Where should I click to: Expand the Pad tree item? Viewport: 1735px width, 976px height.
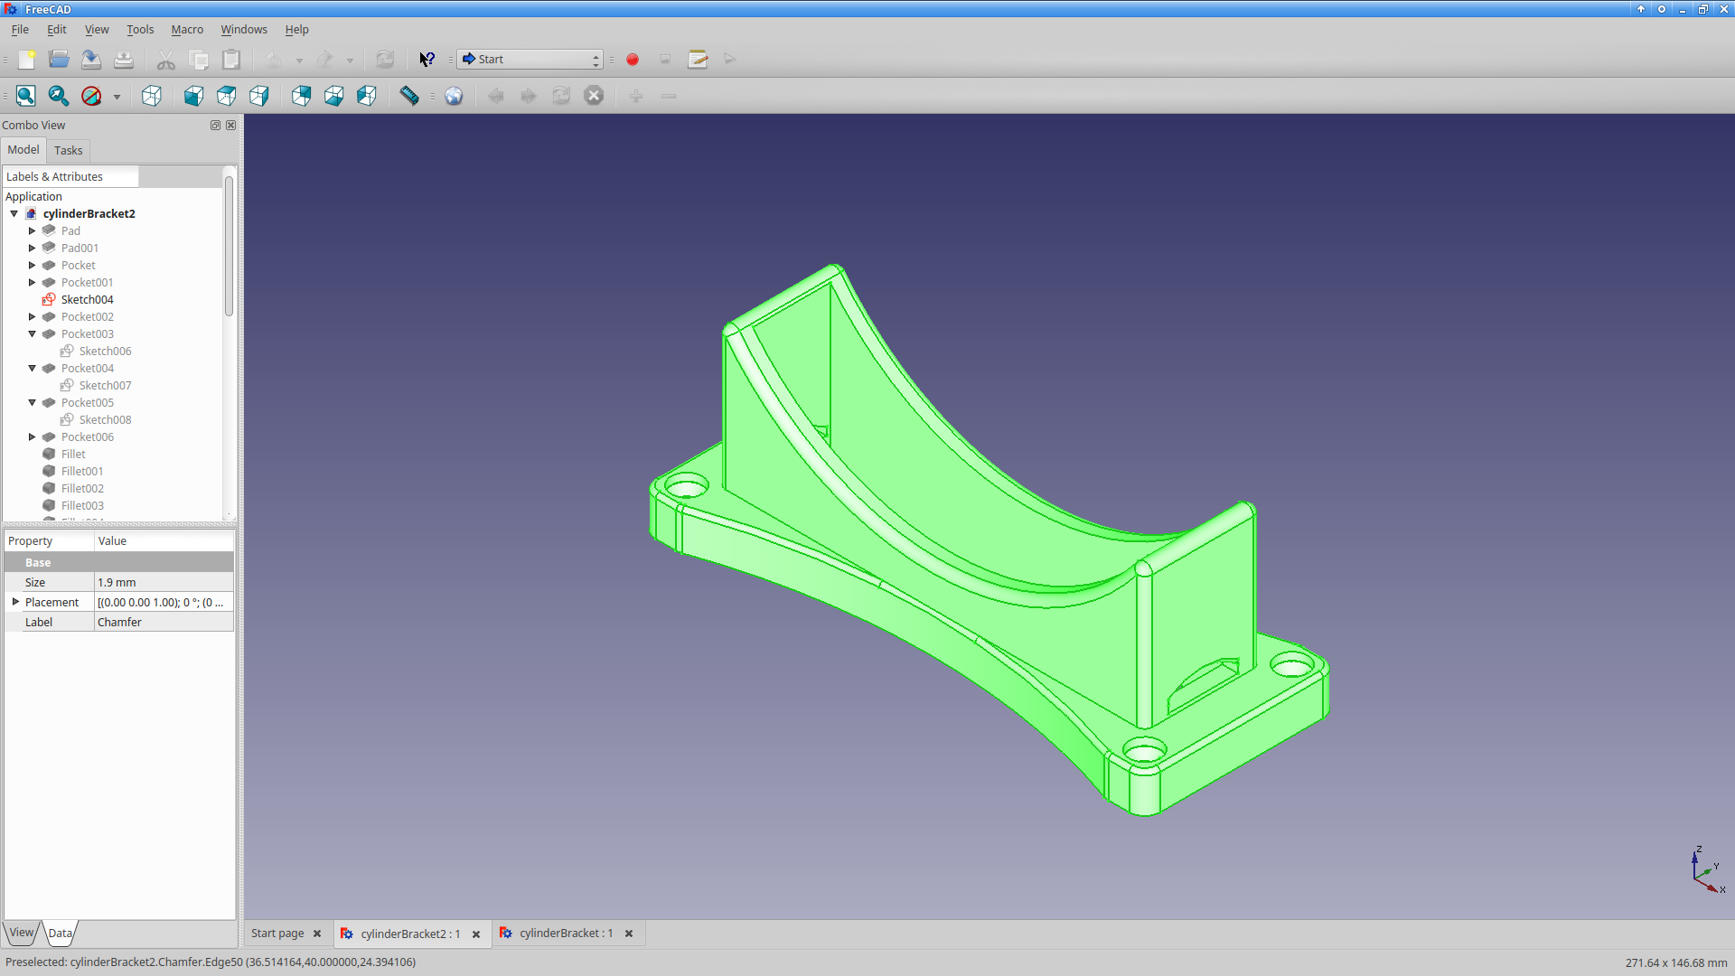[x=33, y=231]
